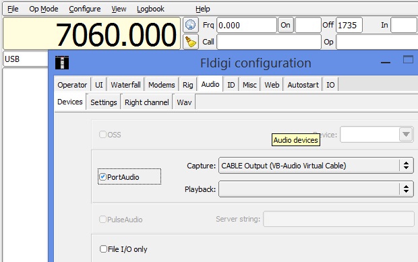Click the 7060.000 frequency display
This screenshot has width=418, height=262.
point(92,34)
